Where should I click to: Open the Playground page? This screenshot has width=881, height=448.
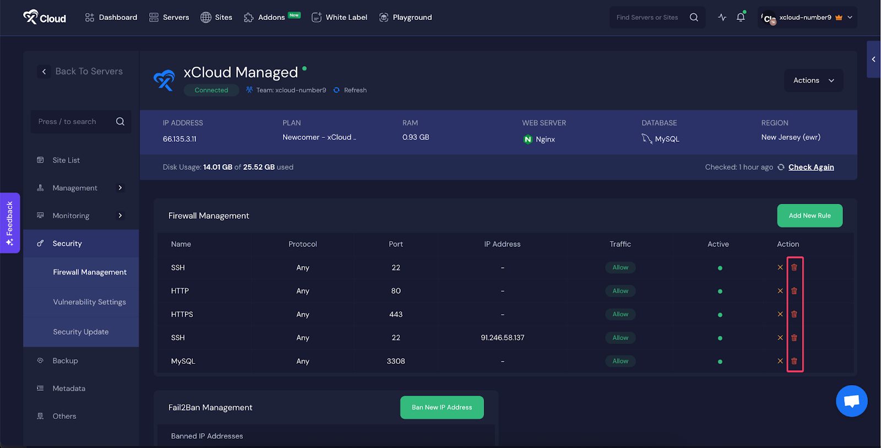(x=406, y=18)
